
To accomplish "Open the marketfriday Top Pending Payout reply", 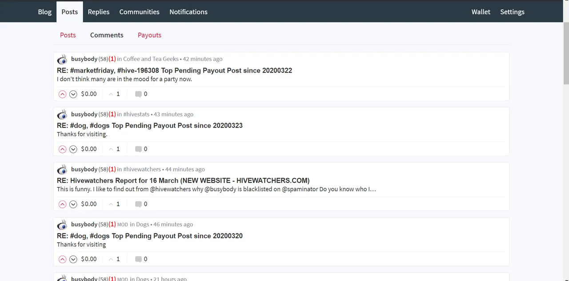I will click(x=174, y=71).
